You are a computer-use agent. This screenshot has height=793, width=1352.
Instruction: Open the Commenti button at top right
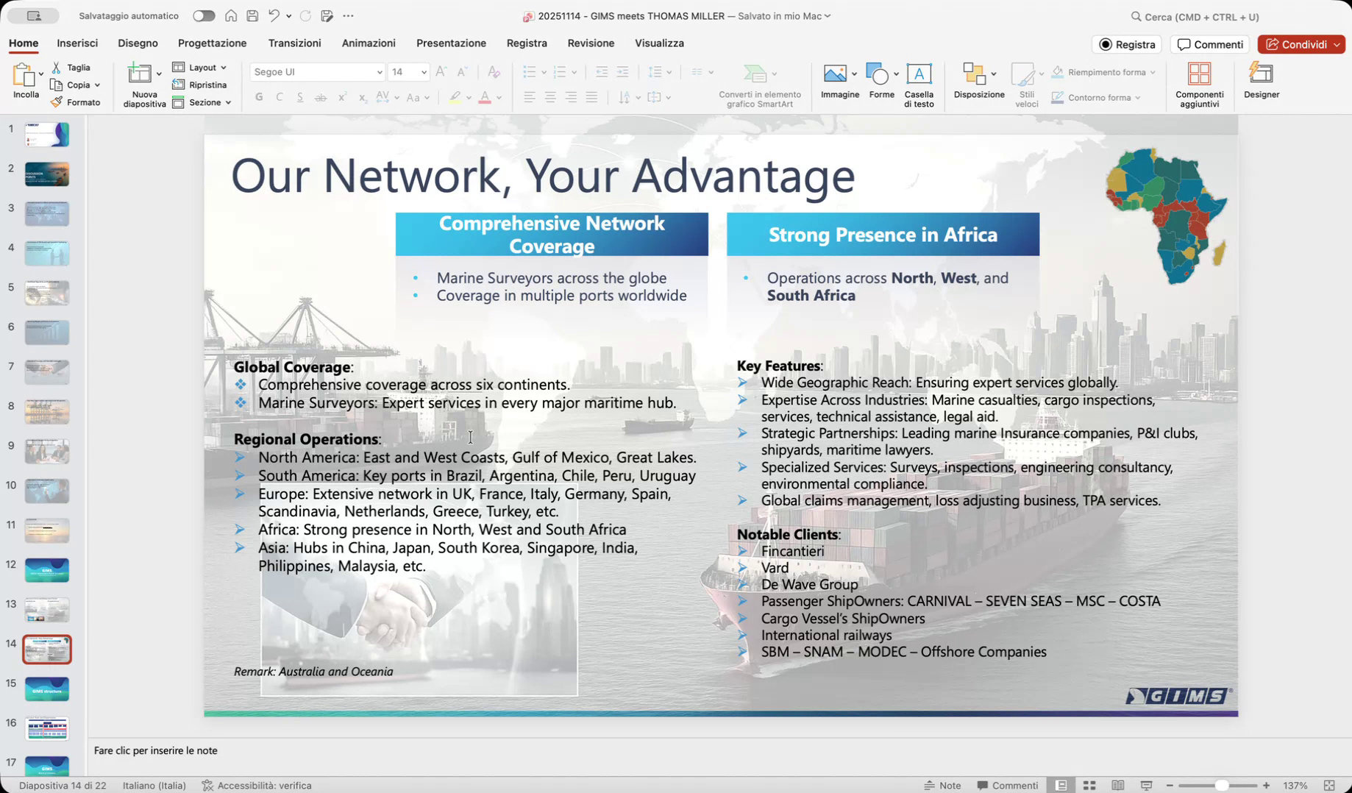coord(1210,45)
